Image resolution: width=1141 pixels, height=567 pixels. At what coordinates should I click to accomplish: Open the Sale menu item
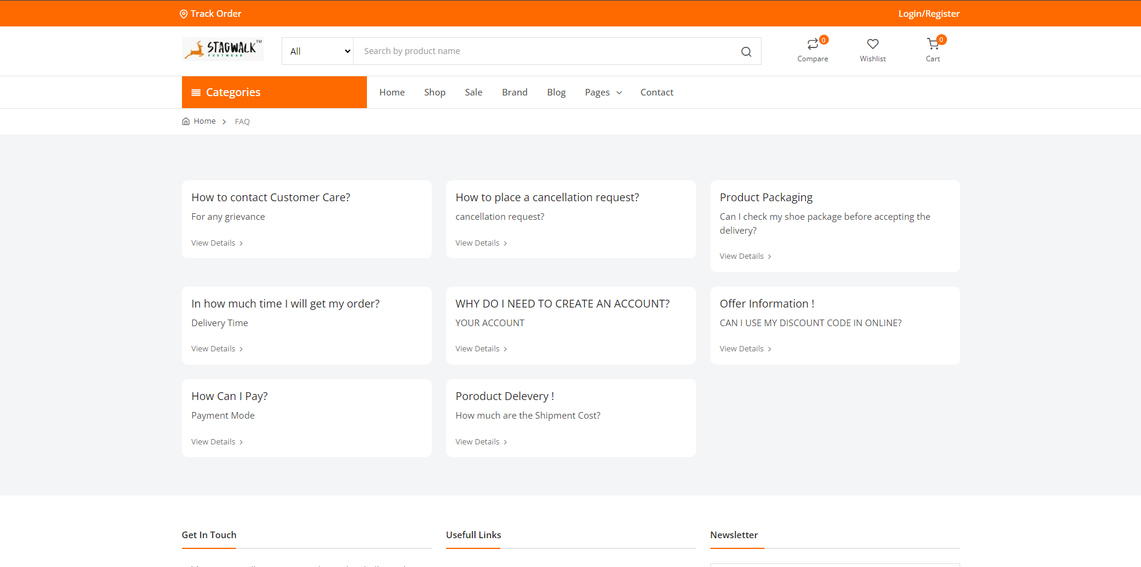(473, 92)
